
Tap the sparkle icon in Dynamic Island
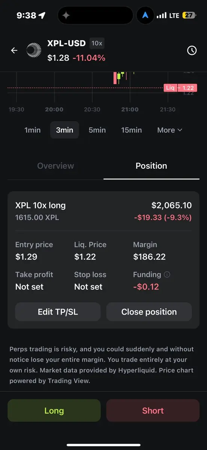coord(66,15)
